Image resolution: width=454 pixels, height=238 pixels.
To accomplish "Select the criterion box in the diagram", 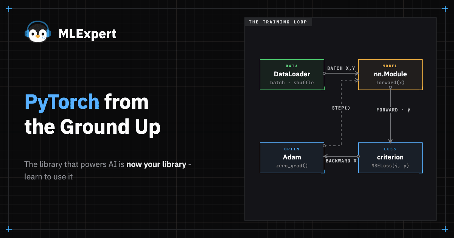I will [390, 158].
